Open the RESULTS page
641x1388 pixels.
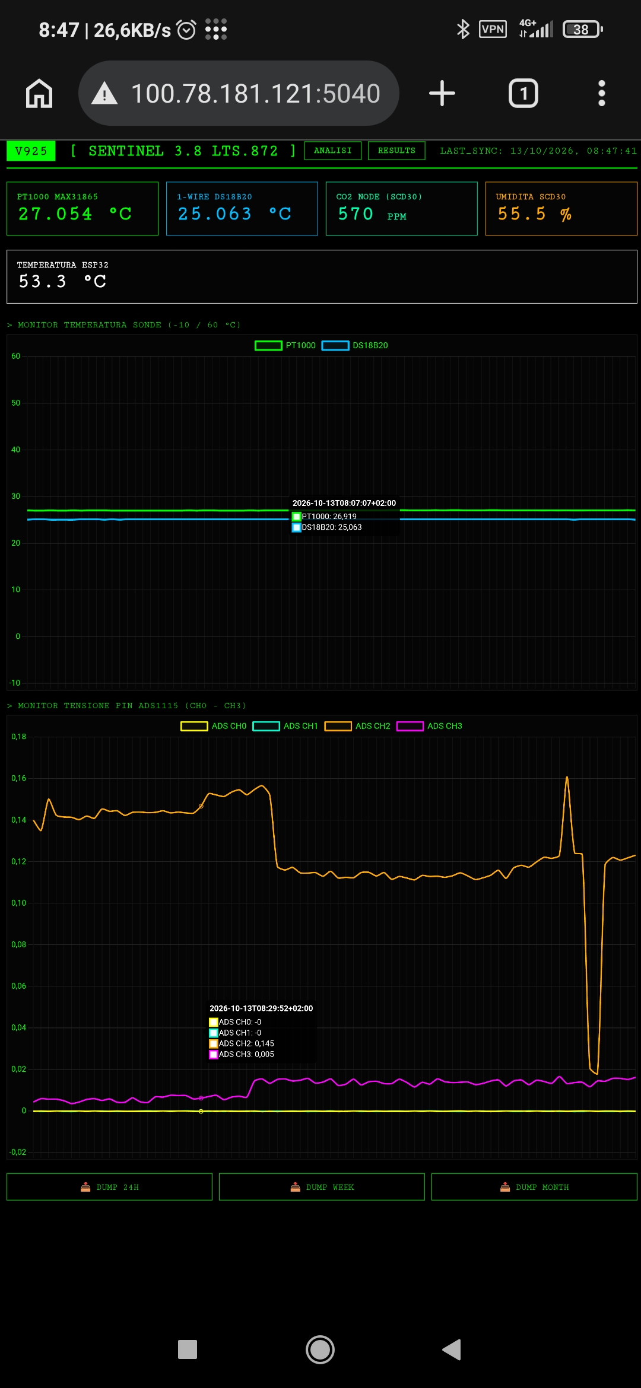point(396,151)
